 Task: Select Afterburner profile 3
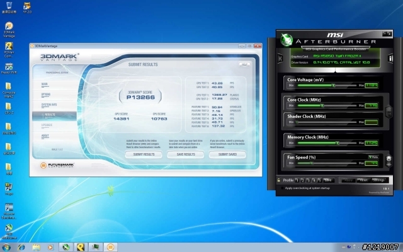(309, 180)
